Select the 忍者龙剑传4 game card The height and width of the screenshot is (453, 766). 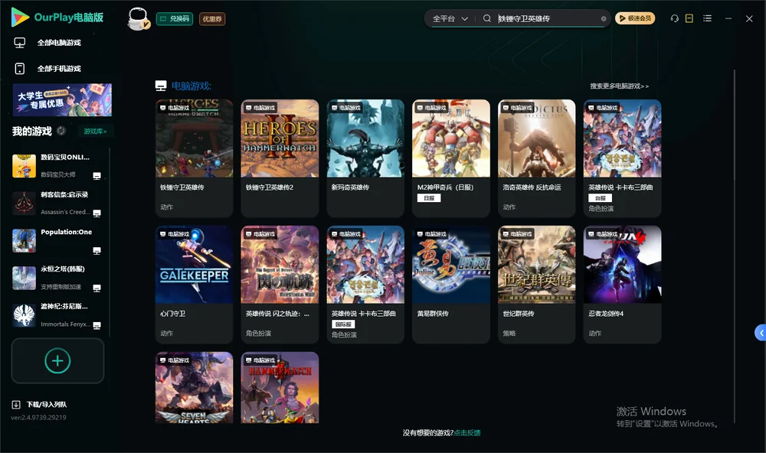click(x=622, y=285)
